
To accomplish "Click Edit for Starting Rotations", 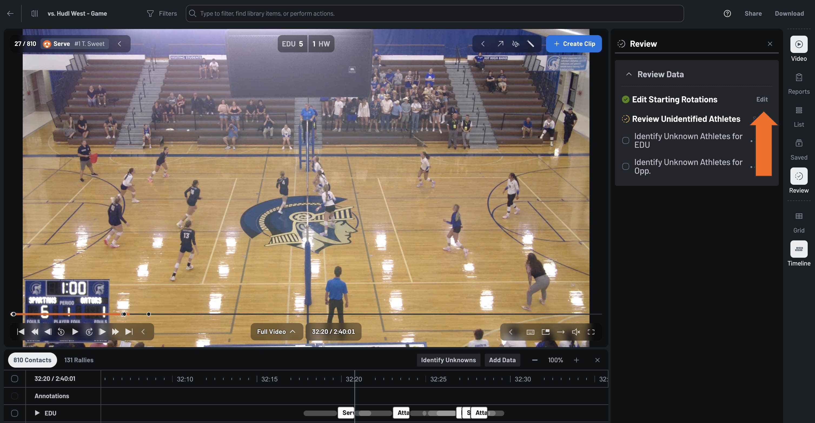I will coord(762,99).
